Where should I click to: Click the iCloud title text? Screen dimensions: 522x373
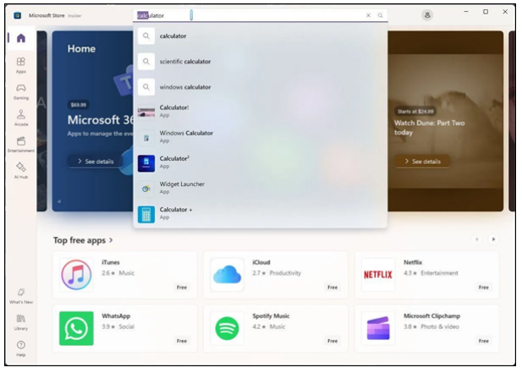click(261, 262)
